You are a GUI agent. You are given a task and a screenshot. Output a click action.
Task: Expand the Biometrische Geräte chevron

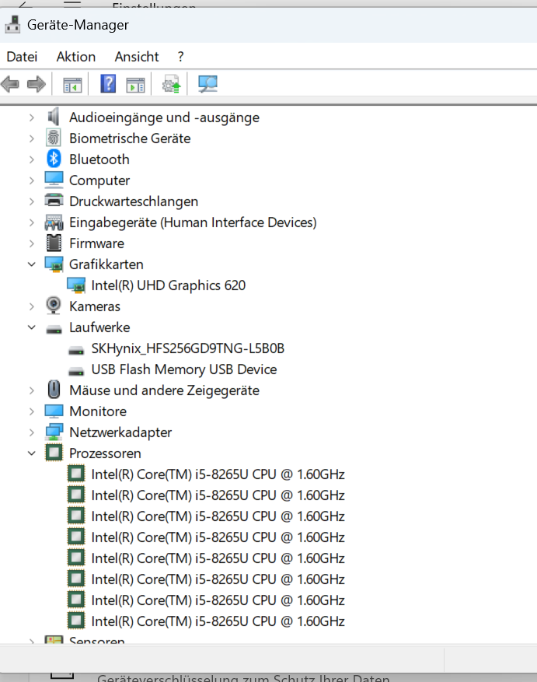pyautogui.click(x=31, y=138)
